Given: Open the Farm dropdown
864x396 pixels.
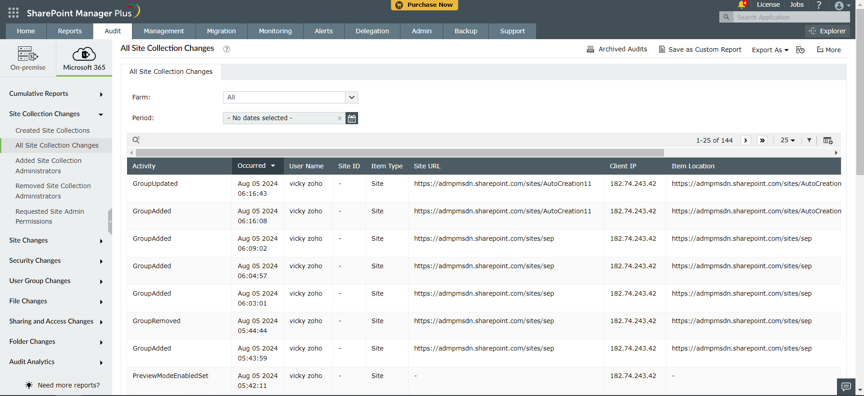Looking at the screenshot, I should [x=351, y=97].
